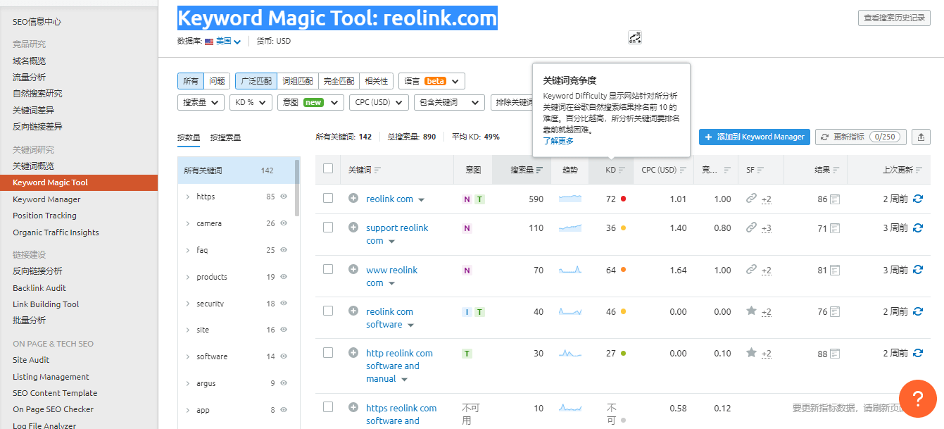Image resolution: width=944 pixels, height=429 pixels.
Task: Open 了解更多 link in tooltip
Action: click(x=558, y=141)
